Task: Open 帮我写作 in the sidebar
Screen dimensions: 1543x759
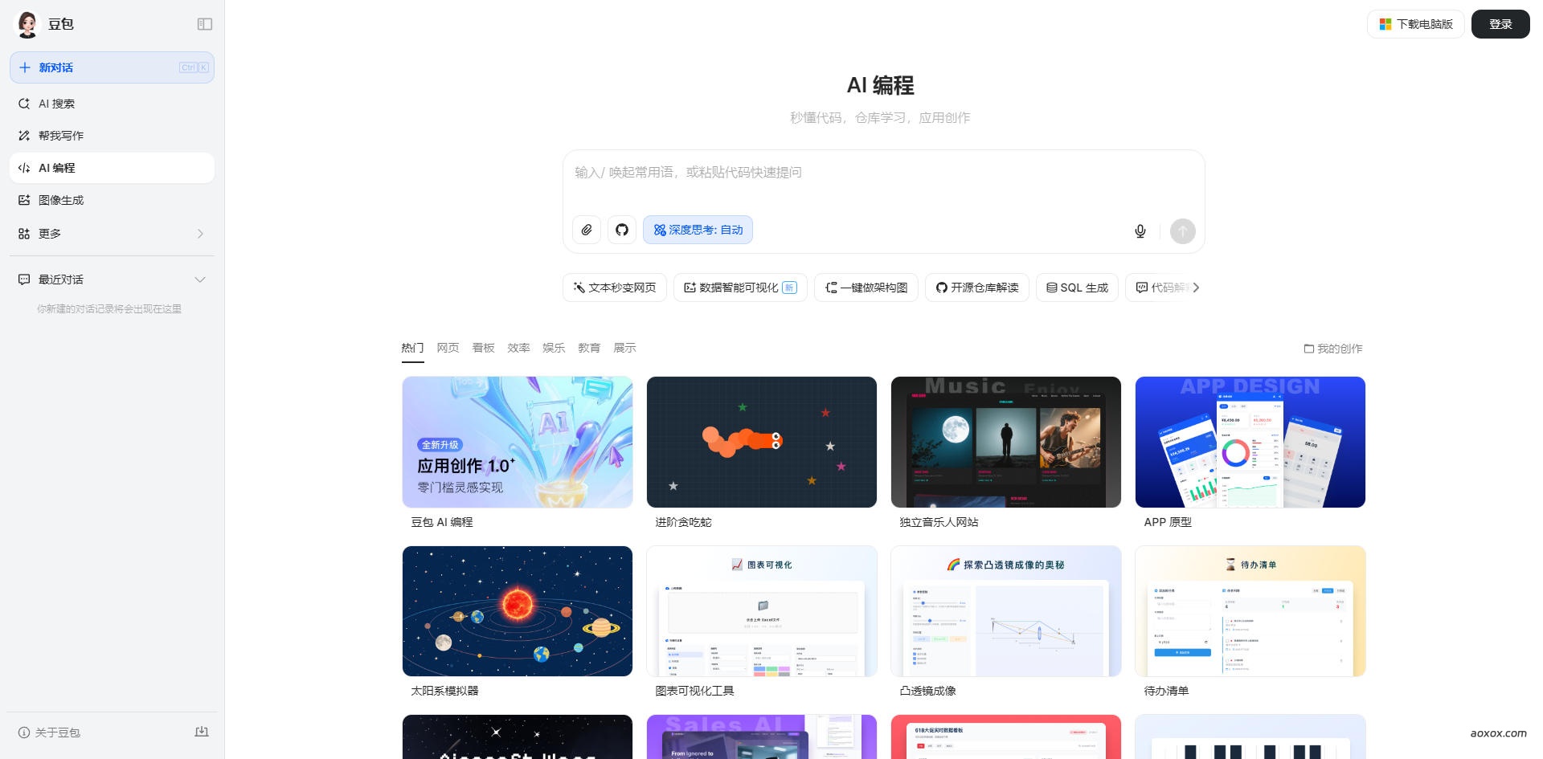Action: click(x=112, y=136)
